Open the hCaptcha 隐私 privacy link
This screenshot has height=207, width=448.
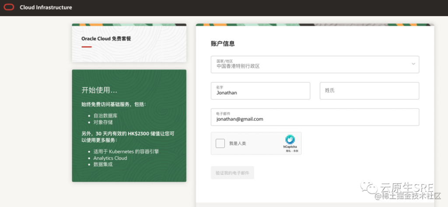click(288, 151)
